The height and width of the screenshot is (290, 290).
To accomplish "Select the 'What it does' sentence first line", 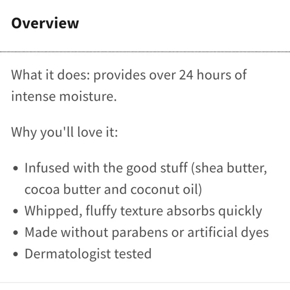I will click(129, 75).
